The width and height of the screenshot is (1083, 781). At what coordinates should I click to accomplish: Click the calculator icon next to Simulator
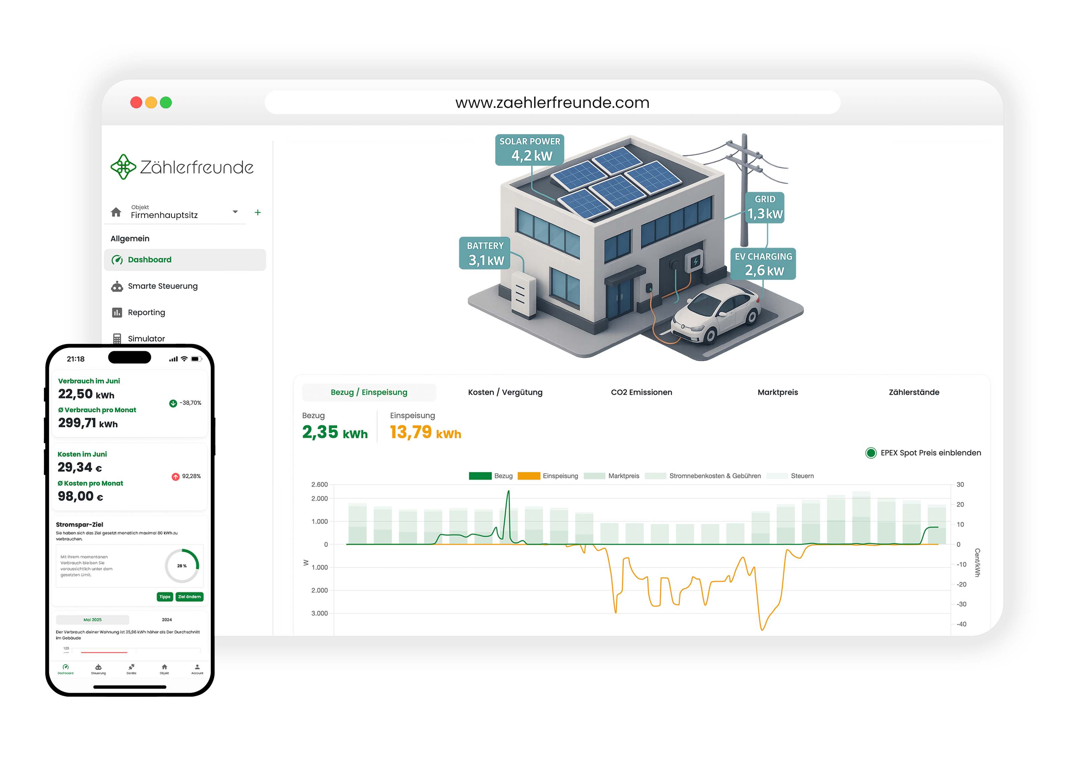point(117,338)
